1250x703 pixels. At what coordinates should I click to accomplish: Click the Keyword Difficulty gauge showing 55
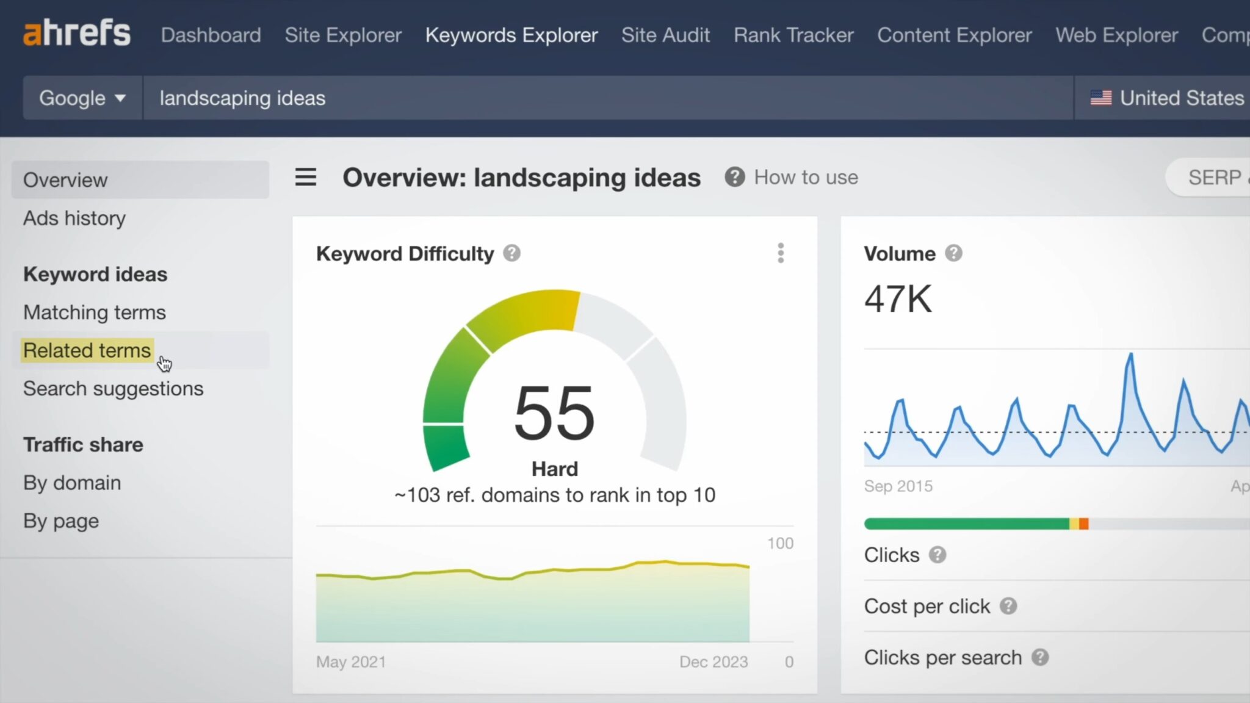point(554,381)
